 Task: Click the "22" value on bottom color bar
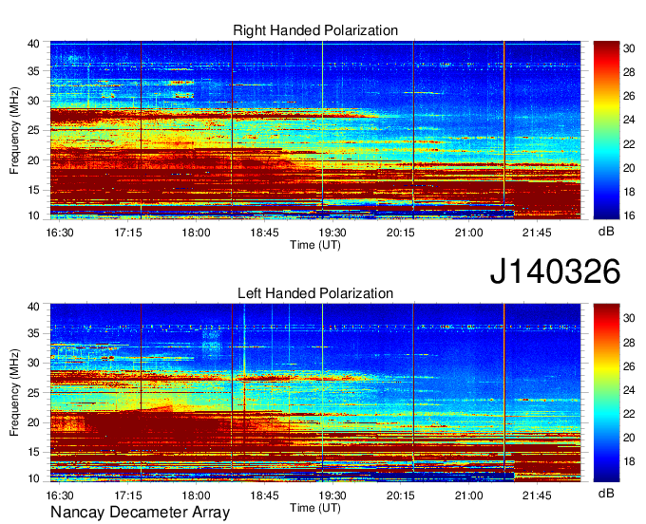tap(629, 414)
